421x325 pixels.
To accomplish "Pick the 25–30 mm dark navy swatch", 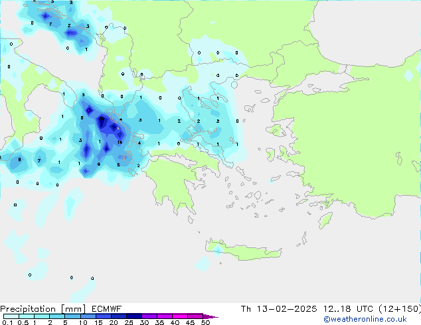I will pyautogui.click(x=133, y=316).
